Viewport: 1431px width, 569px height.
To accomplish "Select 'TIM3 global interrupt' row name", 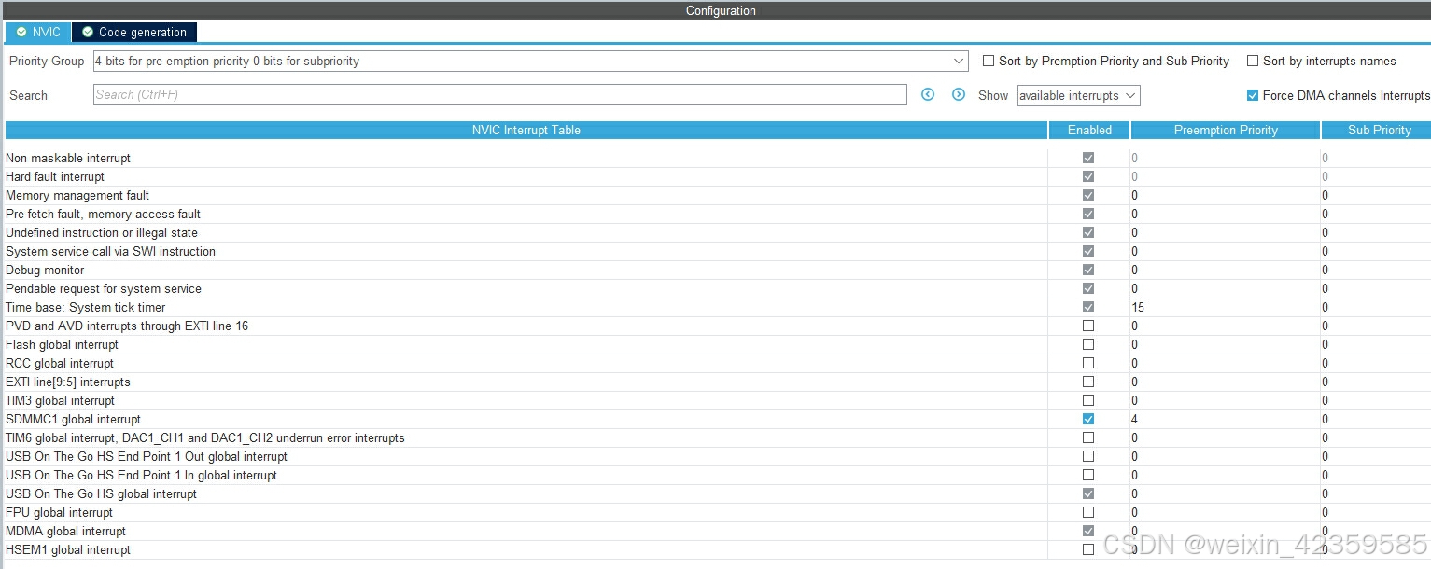I will (x=61, y=401).
